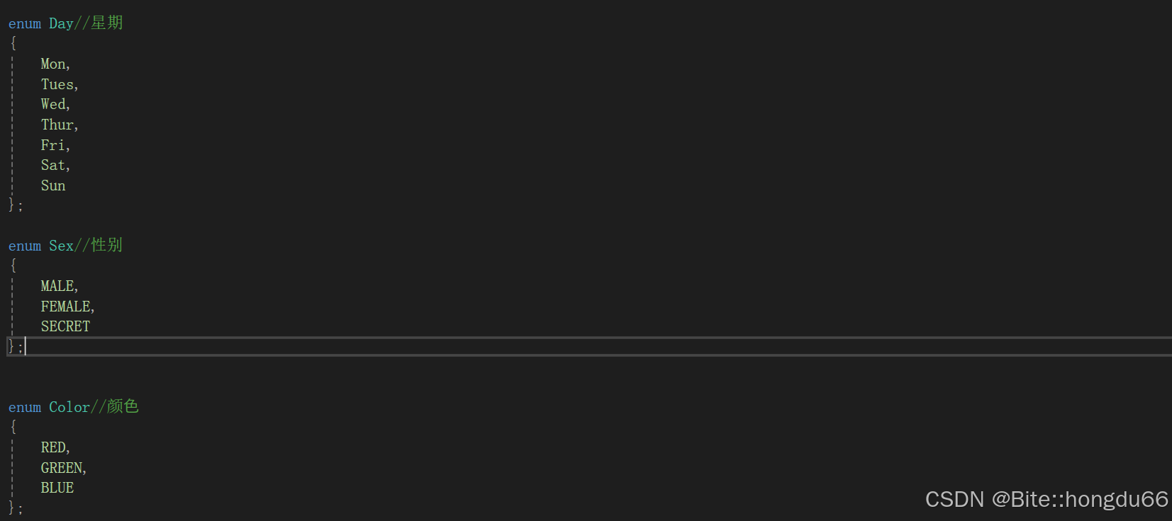Screen dimensions: 1172x521
Task: Click the Color enum name
Action: tap(69, 408)
